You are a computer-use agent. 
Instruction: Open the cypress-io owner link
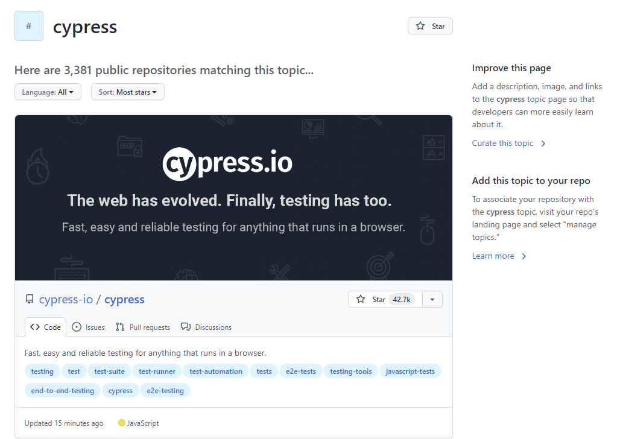click(x=66, y=299)
